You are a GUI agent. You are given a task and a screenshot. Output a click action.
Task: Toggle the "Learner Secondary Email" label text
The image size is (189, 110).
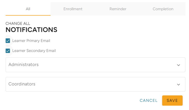pos(34,51)
